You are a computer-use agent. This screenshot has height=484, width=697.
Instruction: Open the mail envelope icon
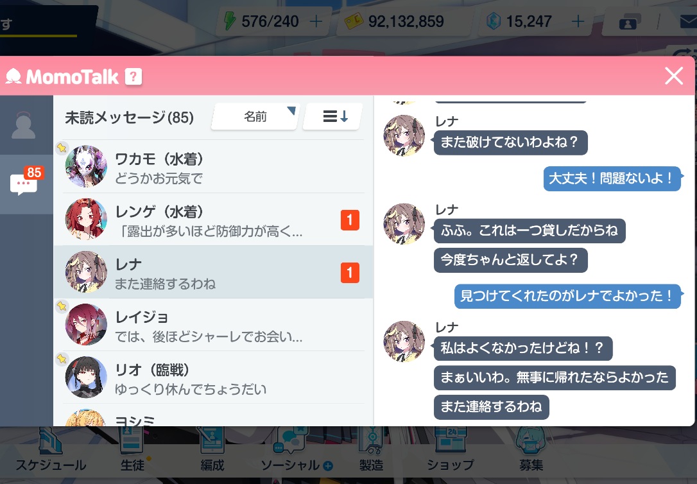click(x=688, y=21)
